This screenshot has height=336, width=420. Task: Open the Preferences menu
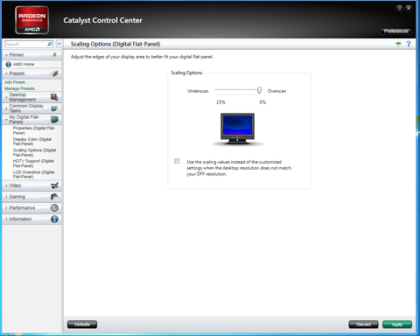(396, 31)
